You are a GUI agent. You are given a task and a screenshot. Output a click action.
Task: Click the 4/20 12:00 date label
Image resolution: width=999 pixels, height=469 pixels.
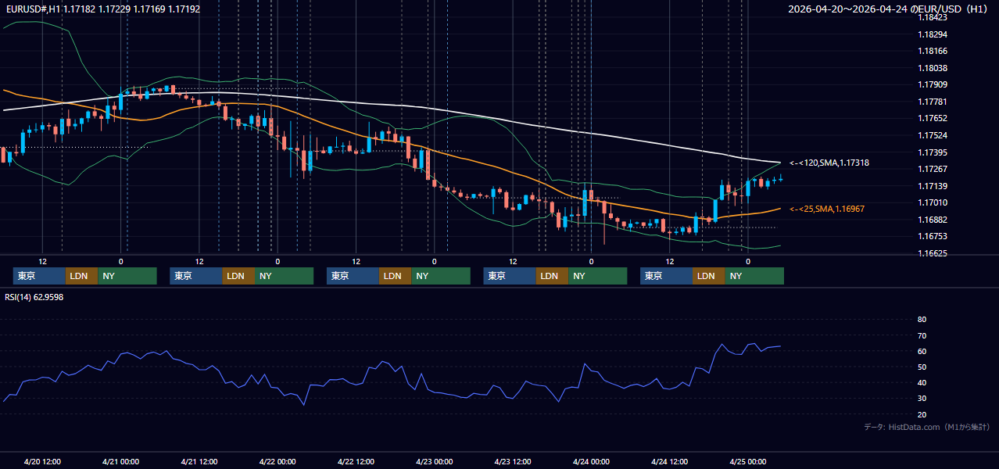coord(42,461)
